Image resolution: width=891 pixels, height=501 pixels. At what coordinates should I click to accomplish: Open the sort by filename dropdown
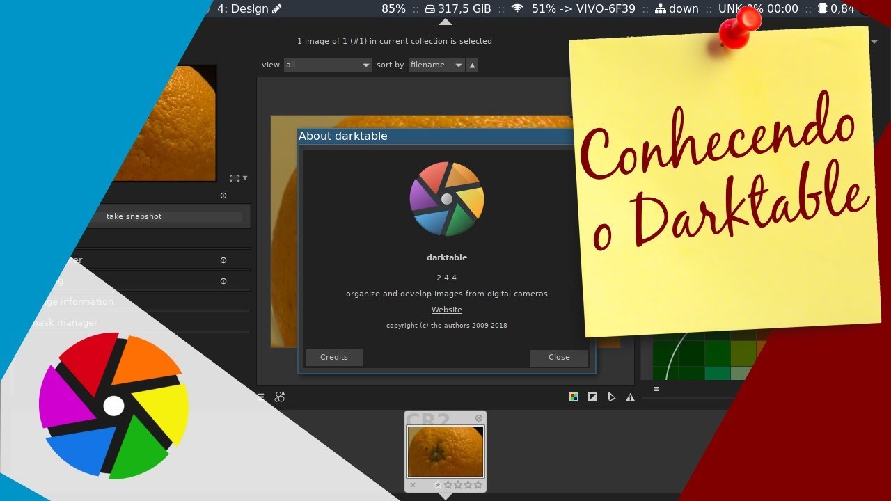(x=436, y=65)
